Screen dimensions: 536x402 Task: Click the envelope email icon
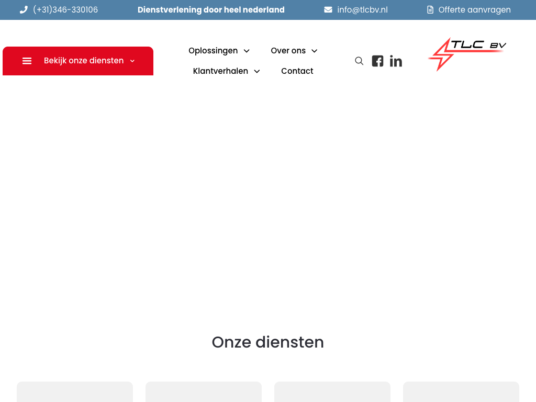pyautogui.click(x=328, y=10)
